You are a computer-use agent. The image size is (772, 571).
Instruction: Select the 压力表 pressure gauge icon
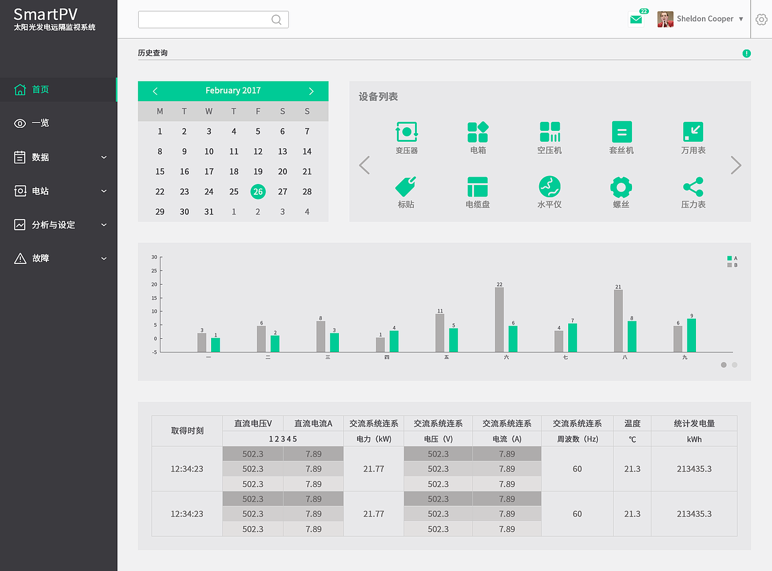click(693, 187)
